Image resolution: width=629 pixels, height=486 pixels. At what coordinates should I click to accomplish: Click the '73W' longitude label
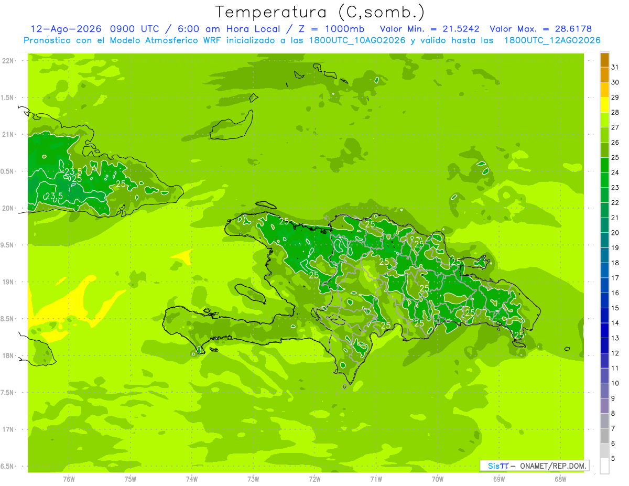[253, 479]
